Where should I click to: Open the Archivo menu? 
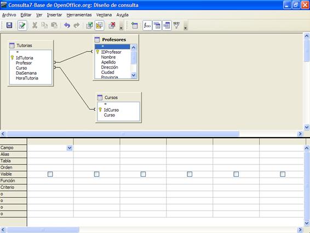coord(9,15)
